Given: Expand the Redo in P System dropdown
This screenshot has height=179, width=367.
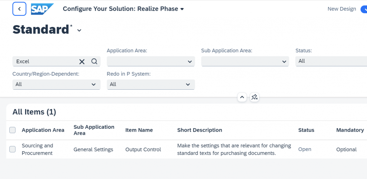Looking at the screenshot, I should point(151,84).
